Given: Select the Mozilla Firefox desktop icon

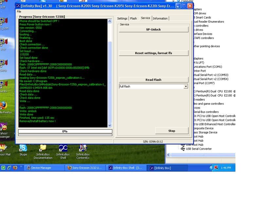Looking at the screenshot, I should 5,108.
